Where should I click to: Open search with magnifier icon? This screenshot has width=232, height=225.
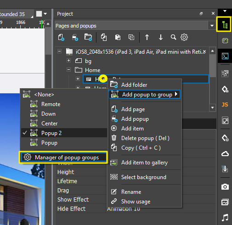point(173,37)
